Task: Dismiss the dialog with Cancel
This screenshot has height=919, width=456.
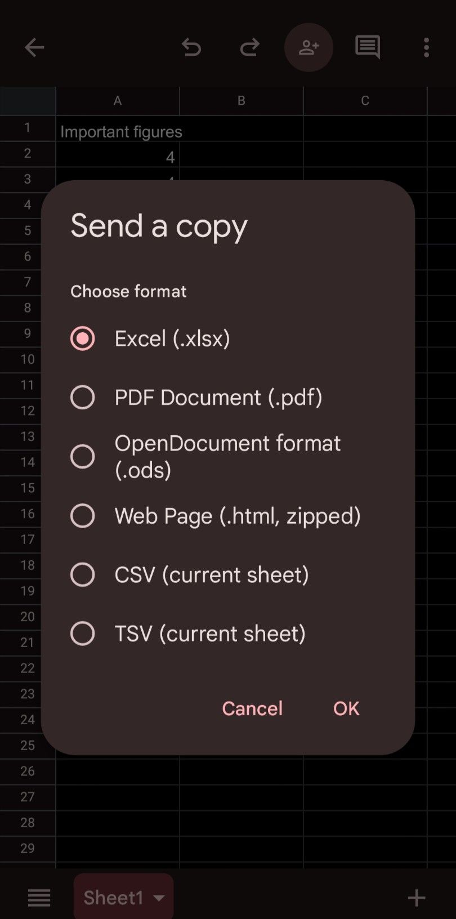Action: coord(252,708)
